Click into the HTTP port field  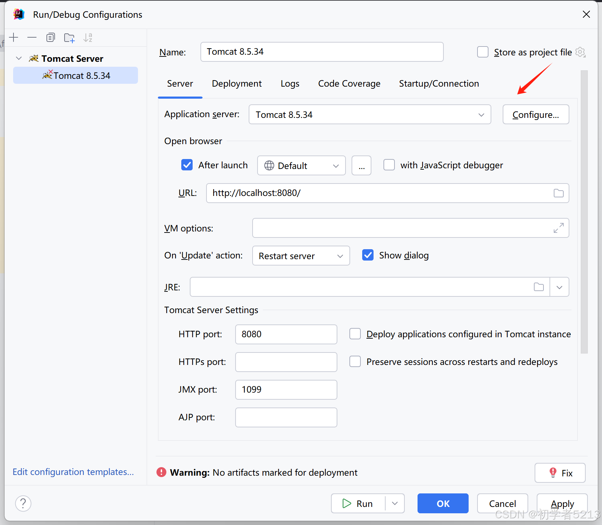[x=286, y=334]
